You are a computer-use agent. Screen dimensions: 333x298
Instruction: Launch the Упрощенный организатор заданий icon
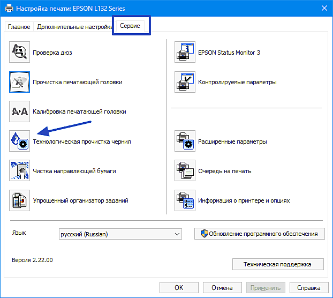[x=19, y=200]
